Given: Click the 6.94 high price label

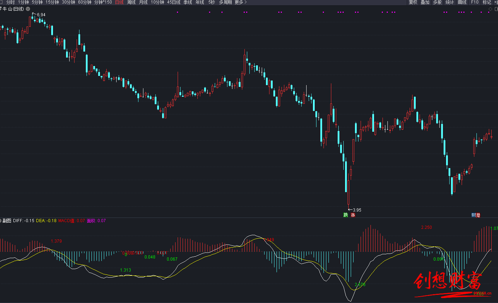Looking at the screenshot, I should (41, 15).
